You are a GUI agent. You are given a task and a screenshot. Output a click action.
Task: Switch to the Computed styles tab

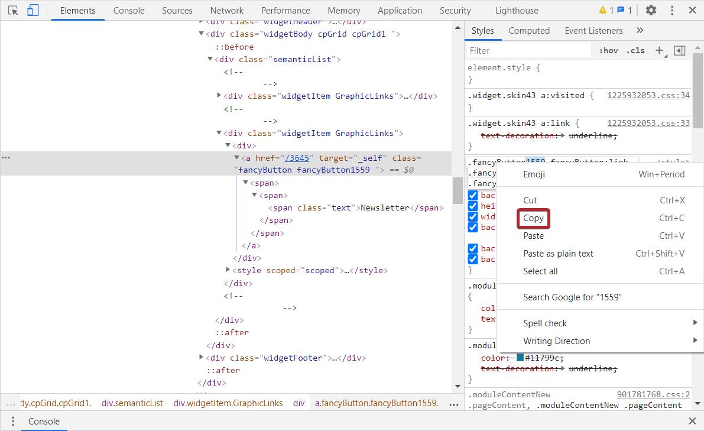click(x=529, y=31)
